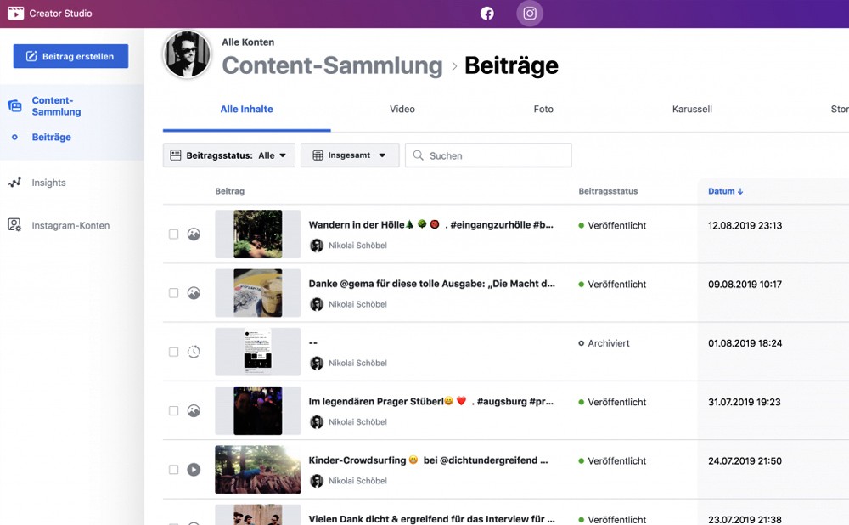Click the video play icon for Kinder-Crowdsurfing post
The width and height of the screenshot is (849, 525).
point(194,469)
